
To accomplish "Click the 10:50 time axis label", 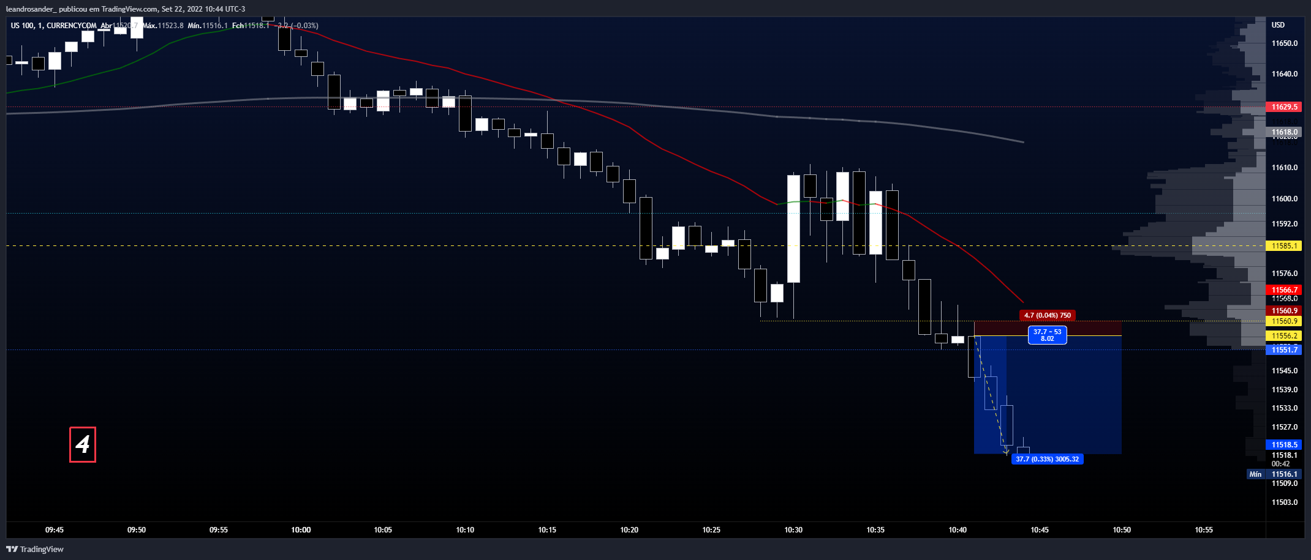I will [x=1122, y=530].
